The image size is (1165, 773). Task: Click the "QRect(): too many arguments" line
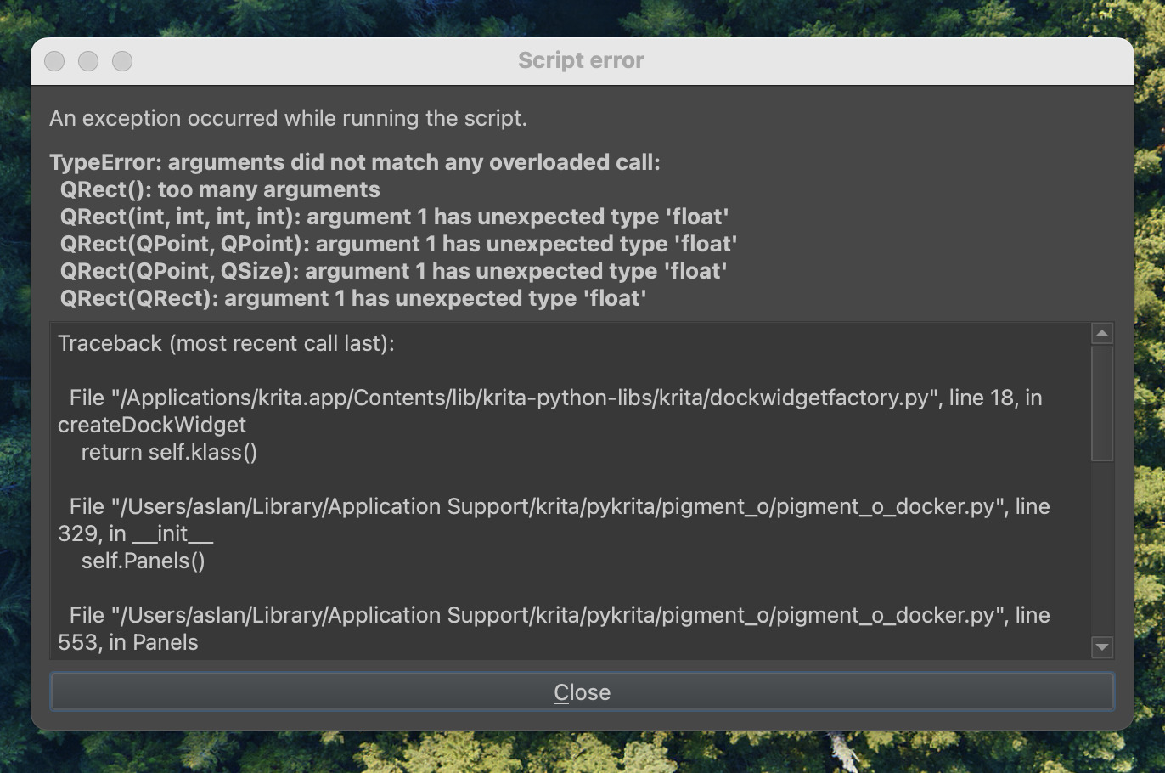(220, 189)
